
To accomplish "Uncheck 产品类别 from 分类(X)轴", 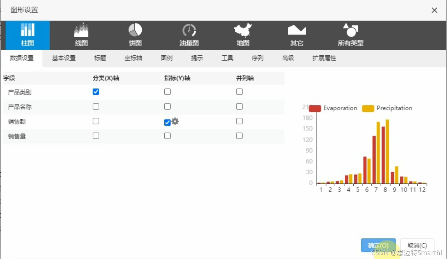I will [x=96, y=92].
